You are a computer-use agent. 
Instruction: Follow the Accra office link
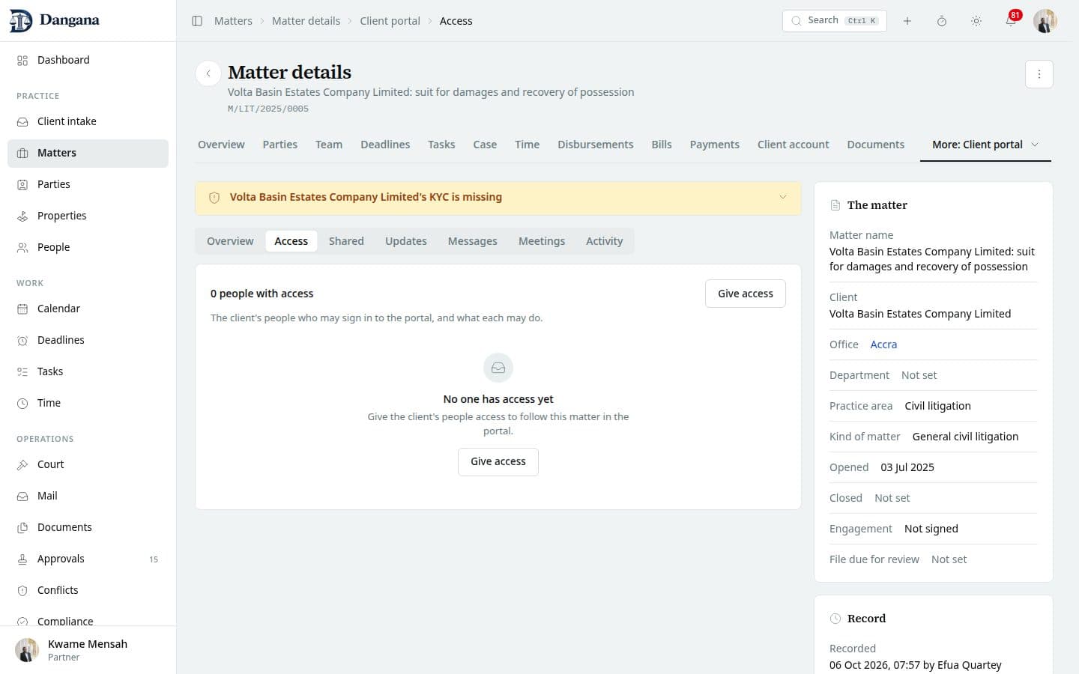883,344
